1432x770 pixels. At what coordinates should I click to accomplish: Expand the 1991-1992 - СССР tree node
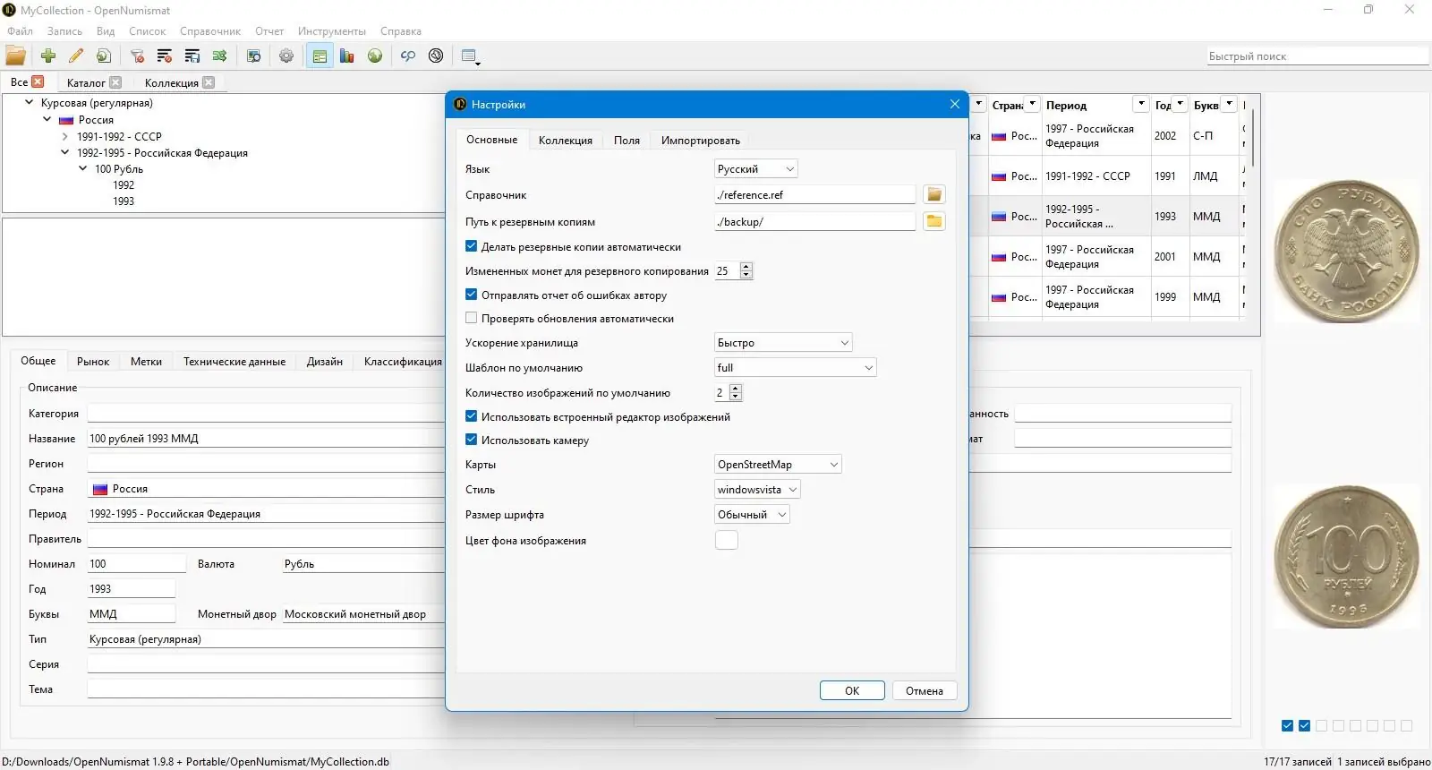tap(64, 137)
